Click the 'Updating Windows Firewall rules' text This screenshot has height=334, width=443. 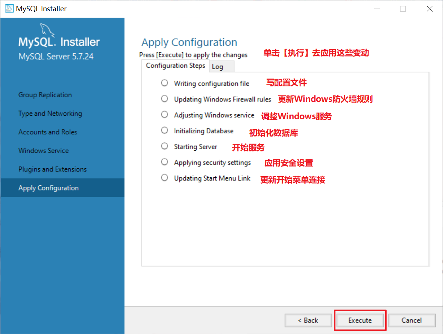tap(223, 100)
